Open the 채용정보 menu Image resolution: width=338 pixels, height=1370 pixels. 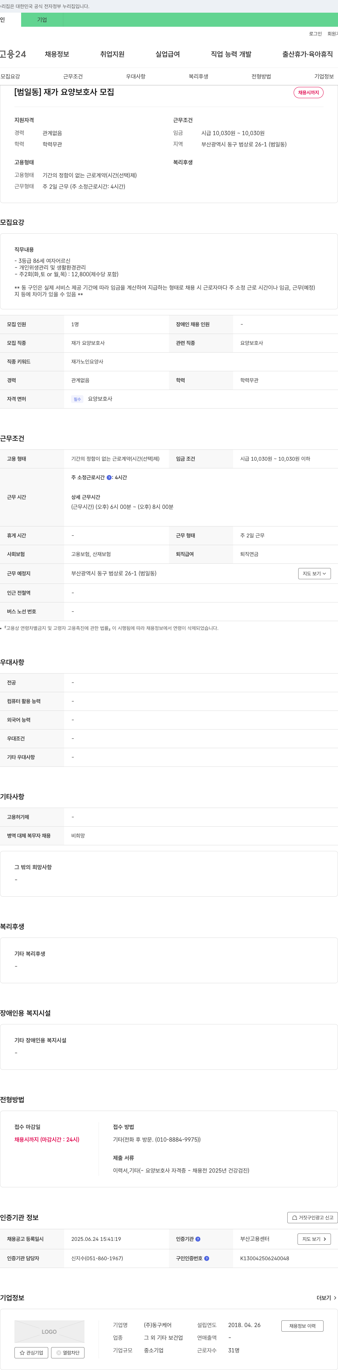click(57, 54)
